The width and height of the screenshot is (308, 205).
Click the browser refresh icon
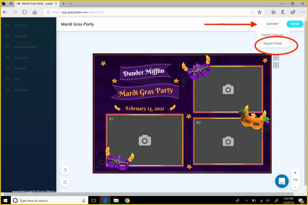coord(25,12)
